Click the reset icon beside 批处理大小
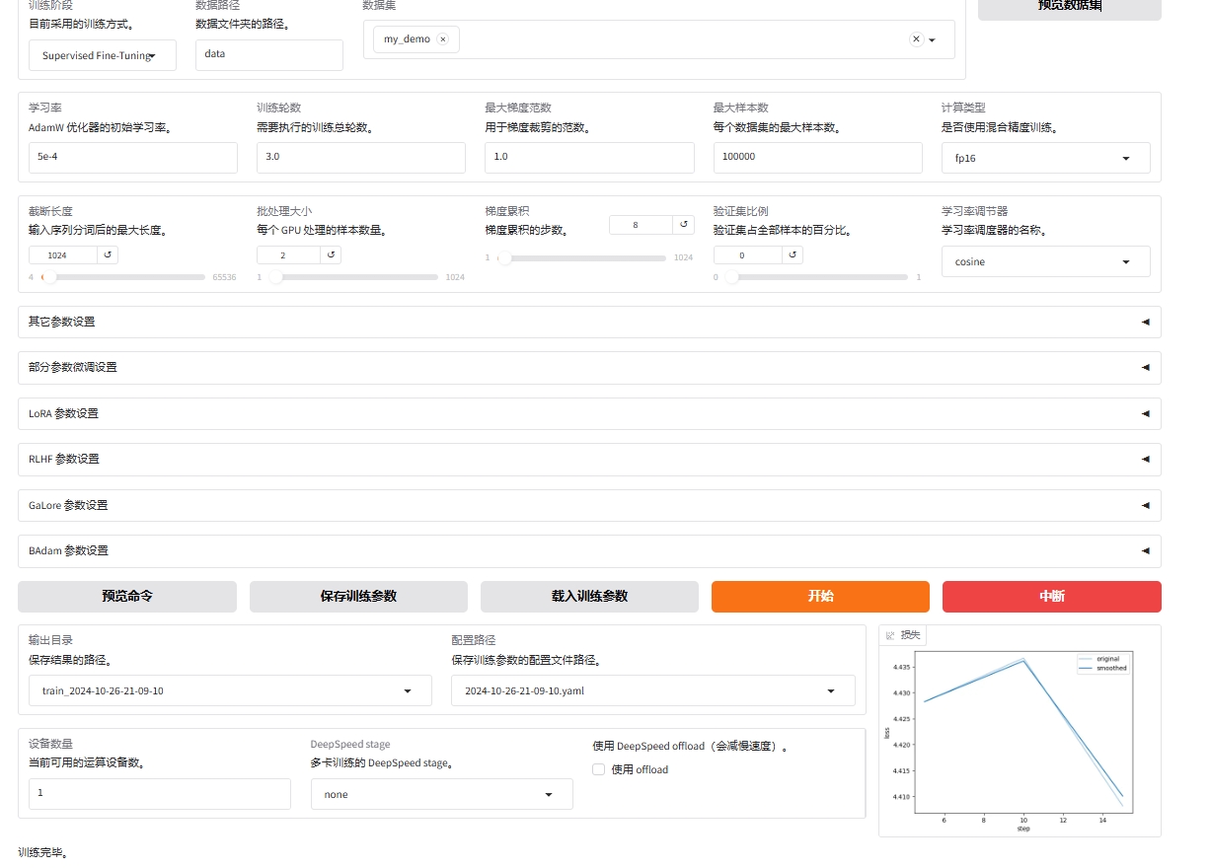Viewport: 1210px width, 868px height. (x=332, y=255)
